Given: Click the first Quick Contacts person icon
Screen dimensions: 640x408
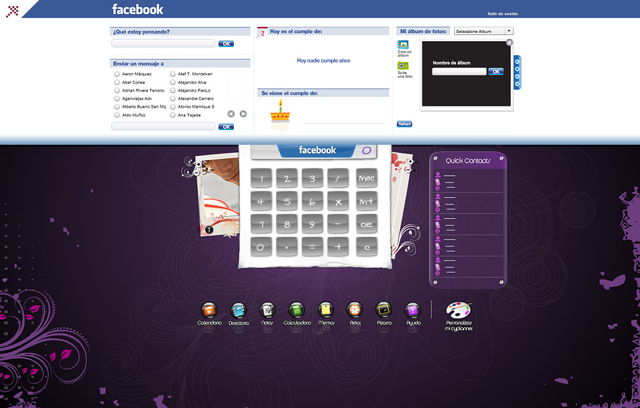Looking at the screenshot, I should coord(437,176).
